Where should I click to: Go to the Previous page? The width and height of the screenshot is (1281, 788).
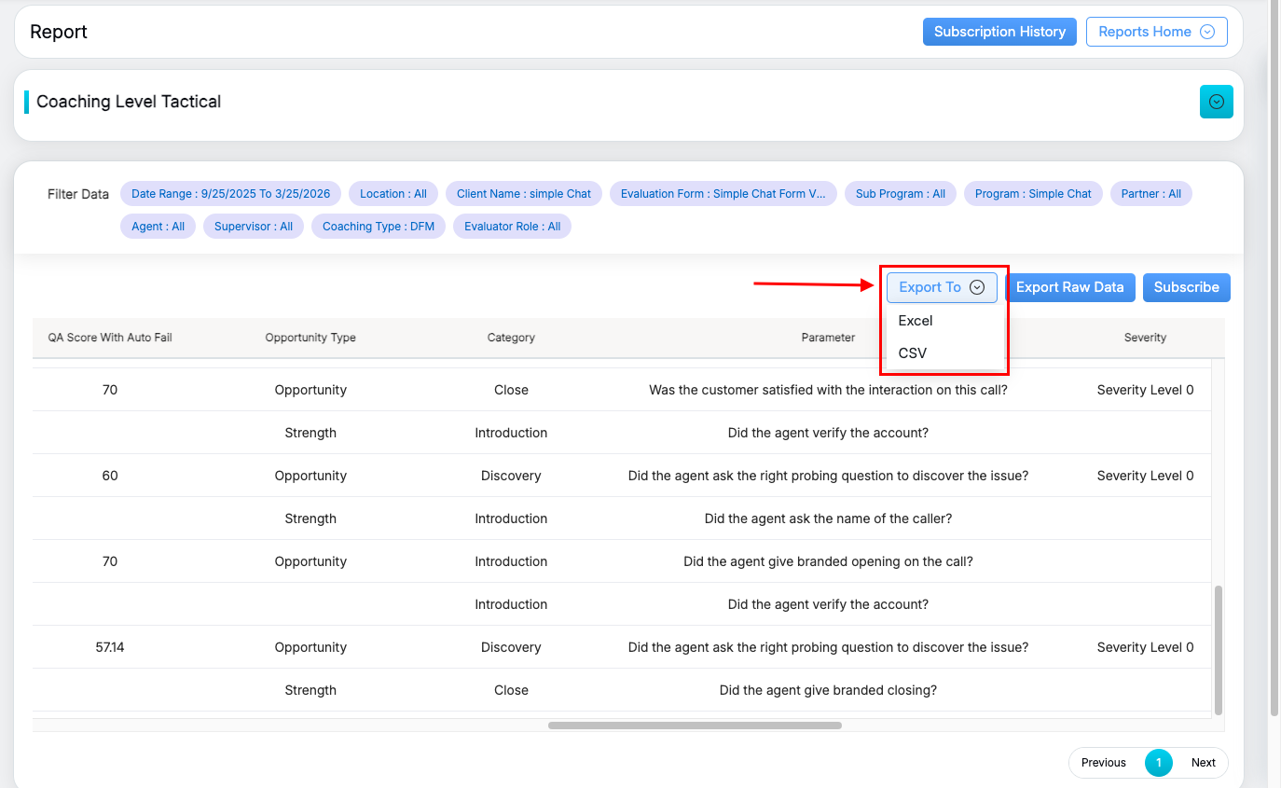click(x=1104, y=762)
